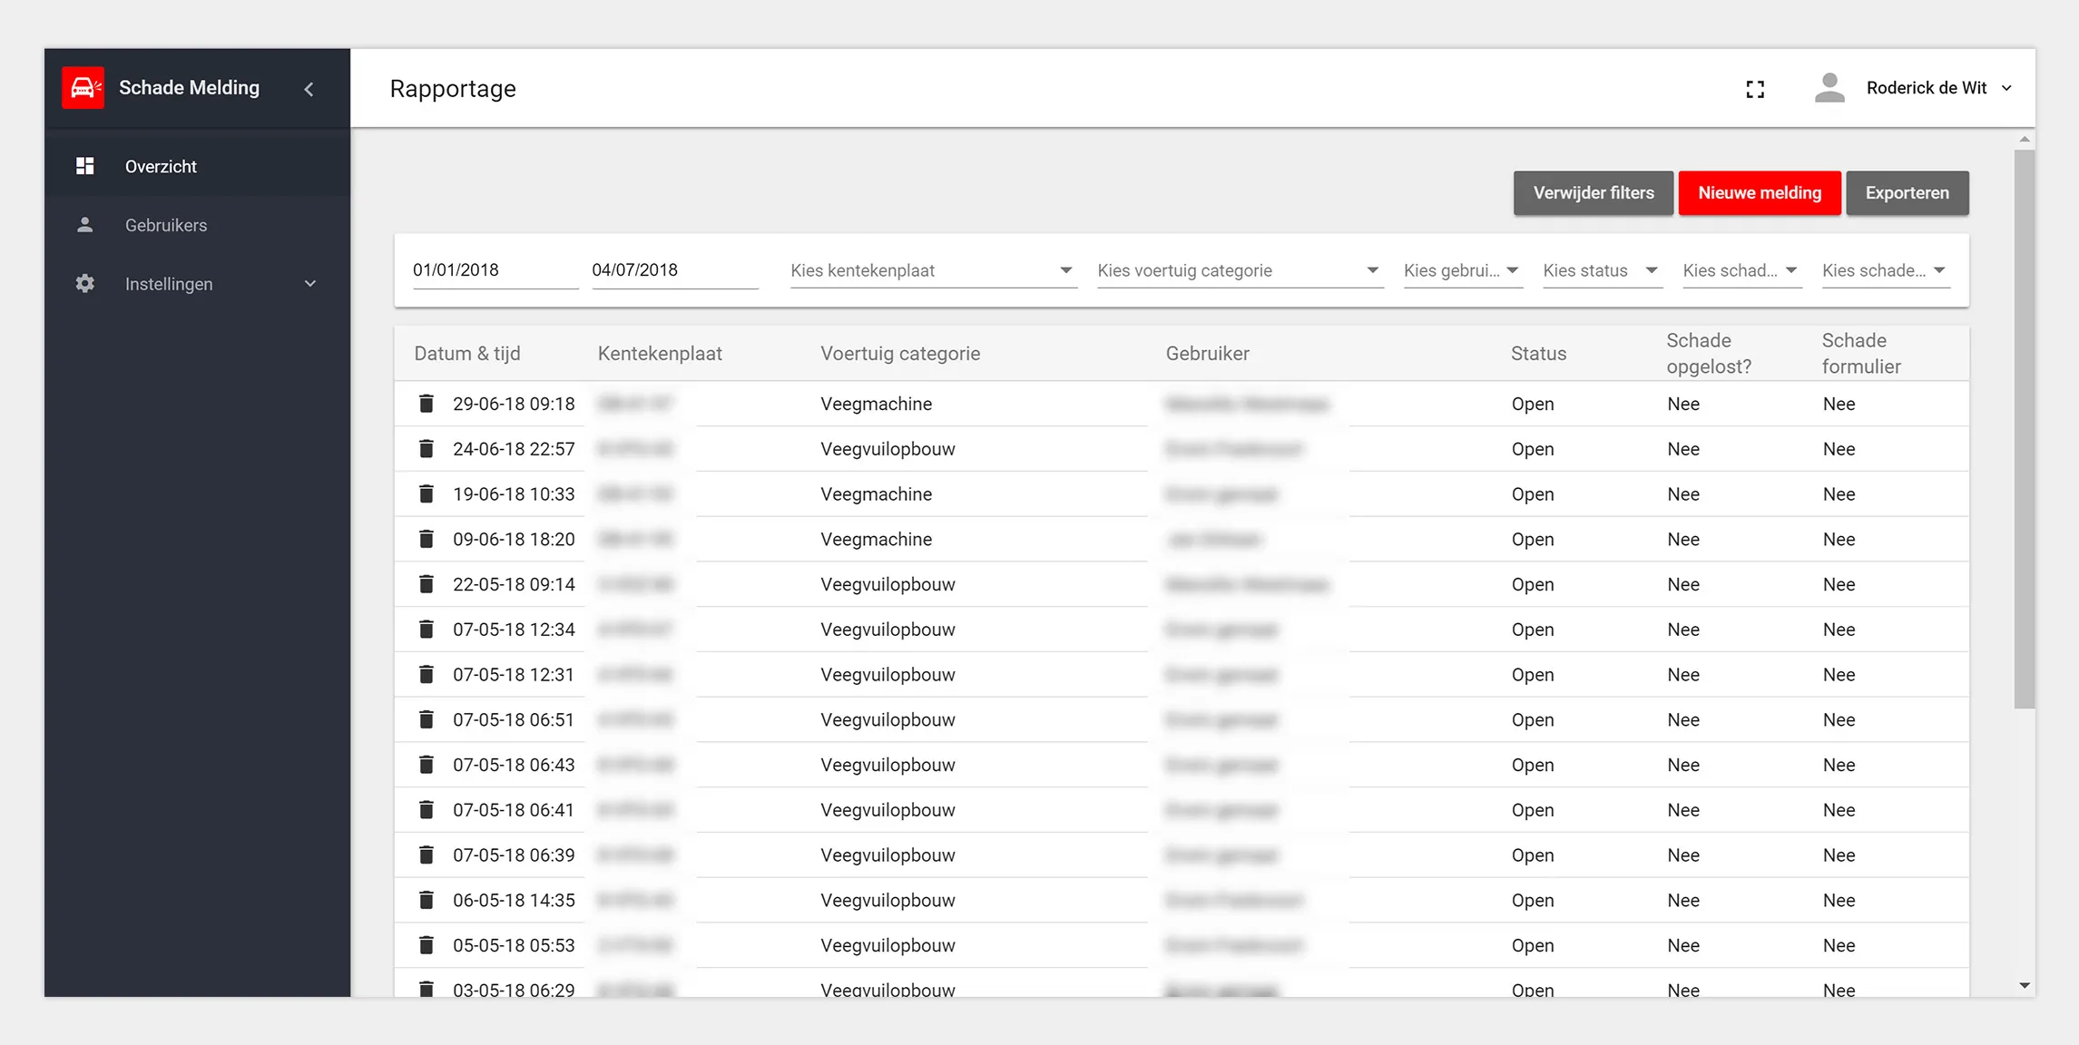Click the trash icon for 22-05-18 09:14
This screenshot has width=2079, height=1045.
click(426, 584)
